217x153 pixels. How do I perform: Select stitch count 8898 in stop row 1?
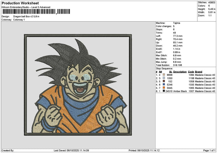(x=170, y=75)
